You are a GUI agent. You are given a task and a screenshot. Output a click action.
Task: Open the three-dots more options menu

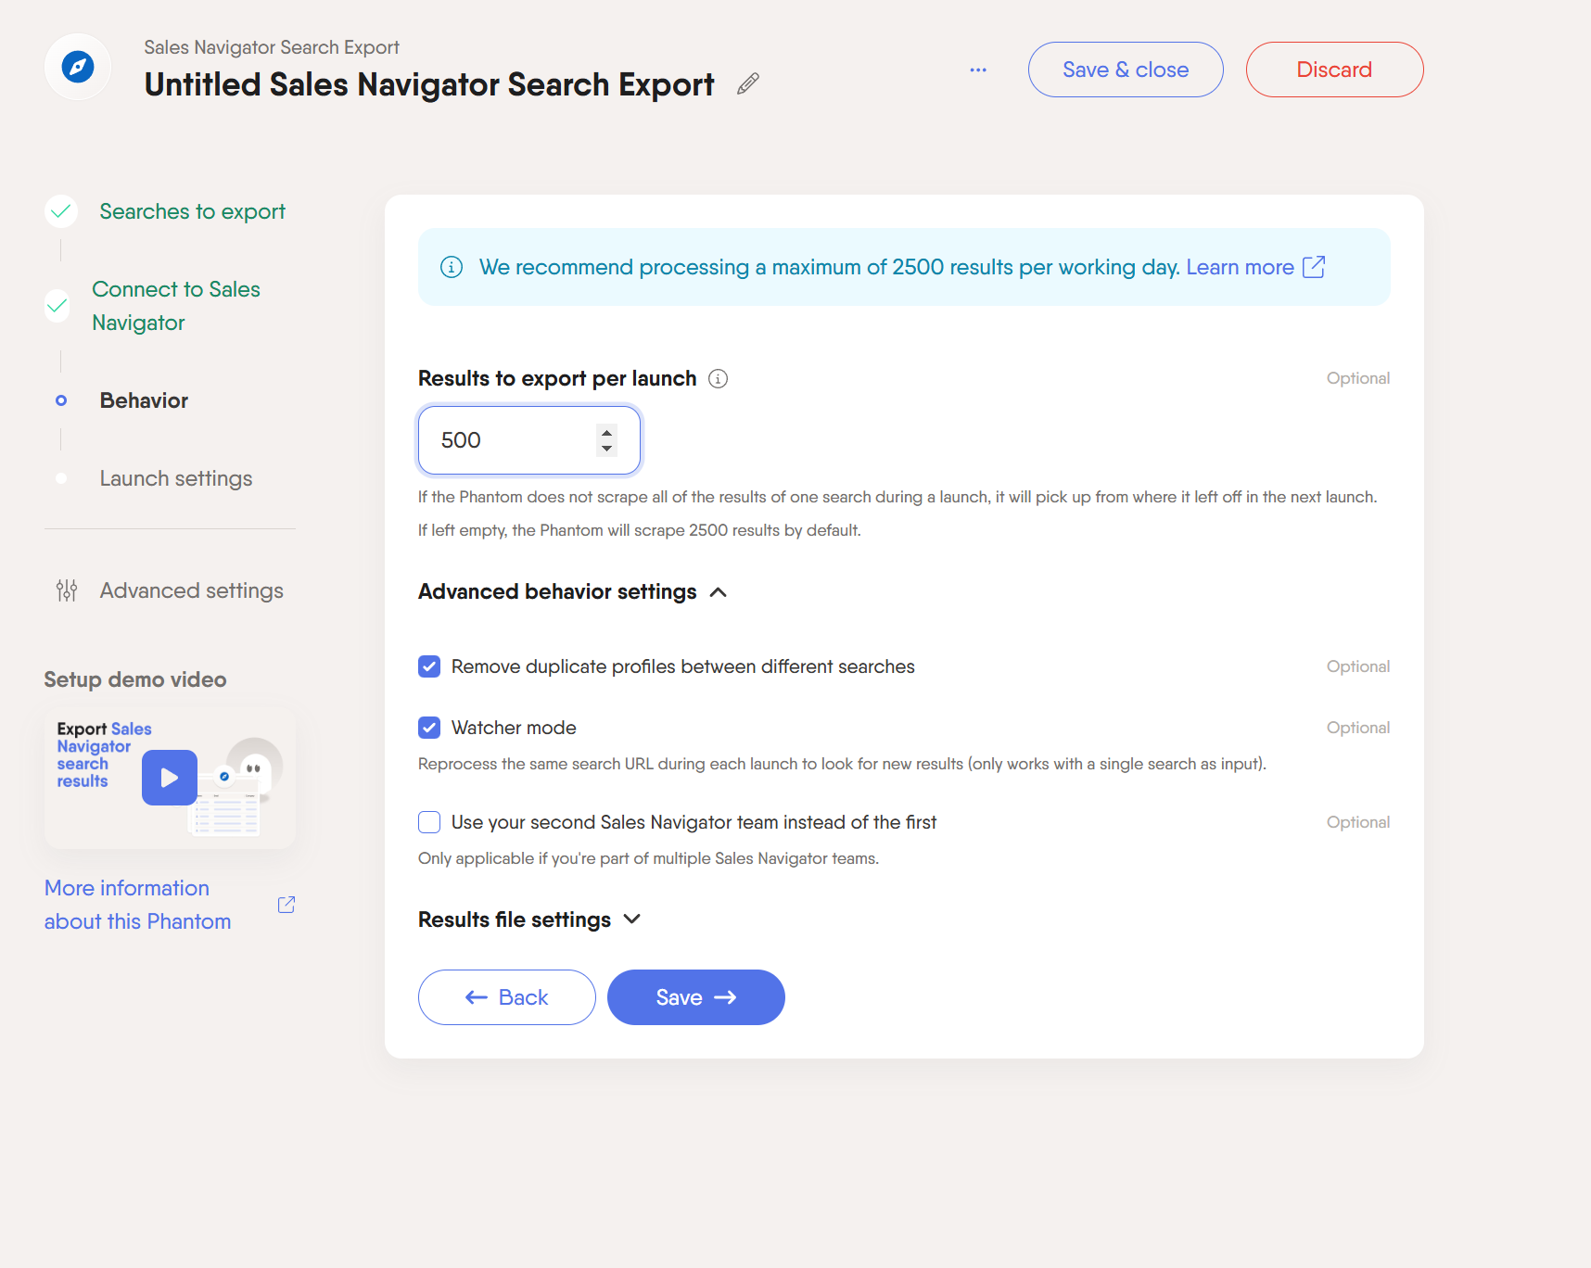(978, 70)
